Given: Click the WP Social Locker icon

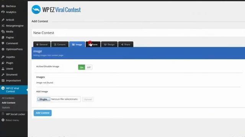Looking at the screenshot, I should [3, 114].
